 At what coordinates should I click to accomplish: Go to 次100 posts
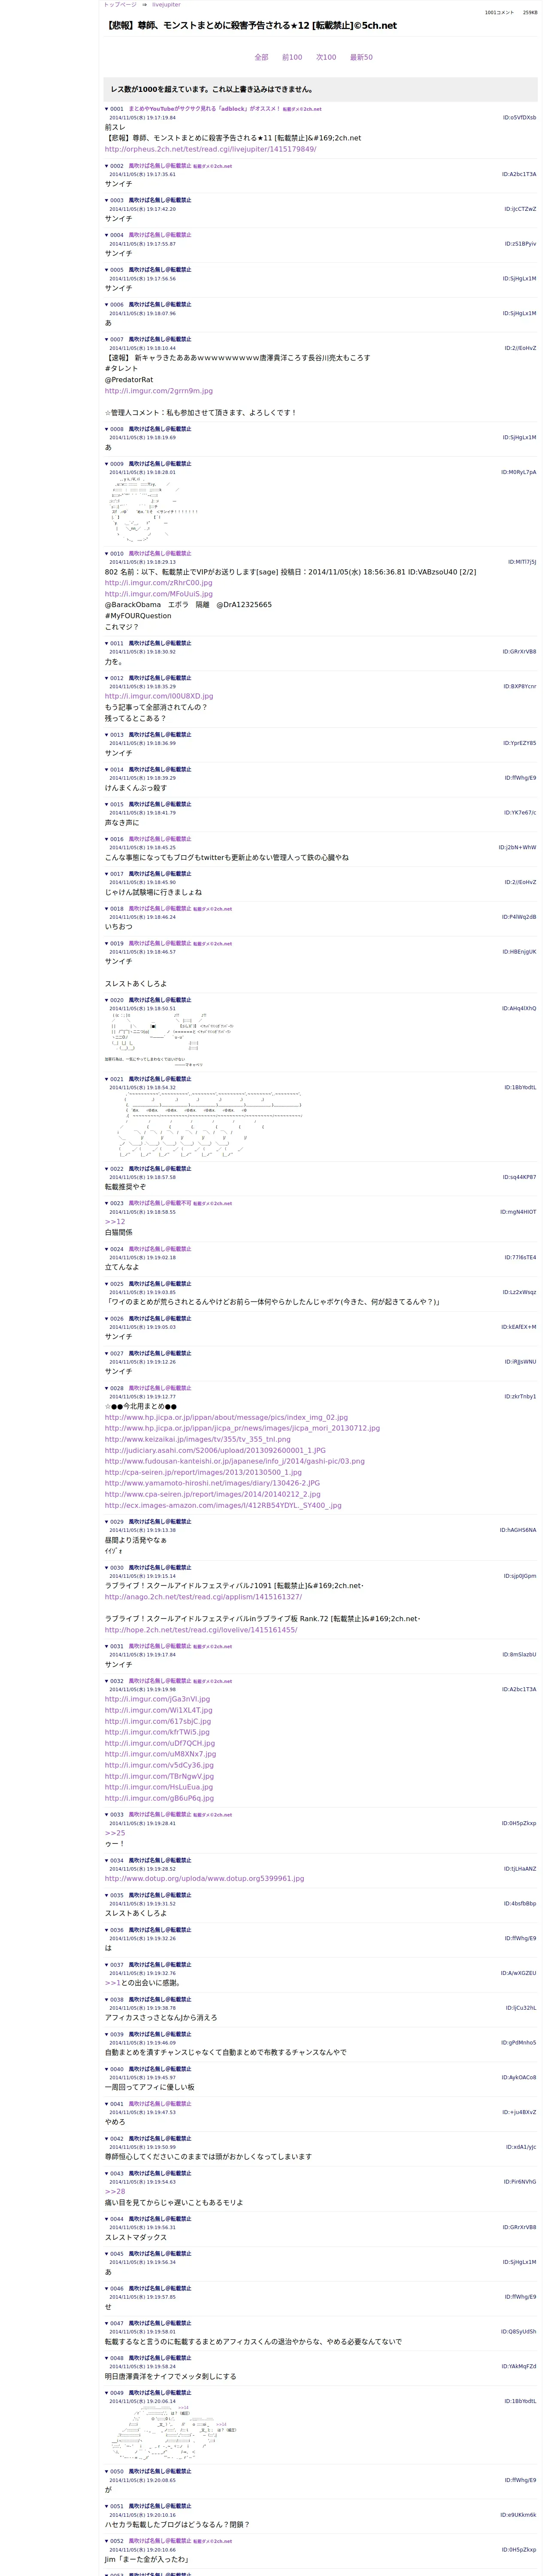(326, 57)
